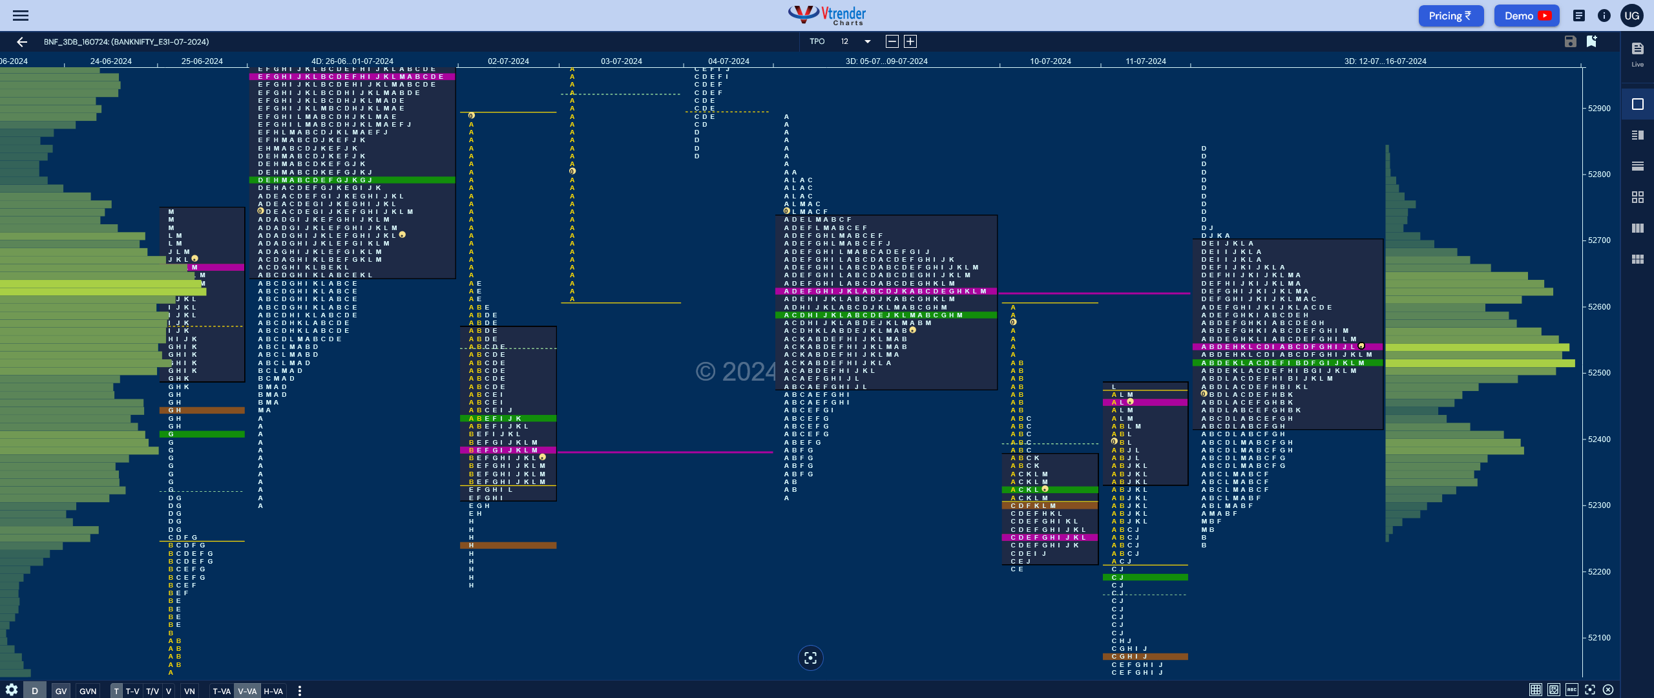Viewport: 1654px width, 698px height.
Task: Click the floating recenter chart button
Action: click(x=811, y=658)
